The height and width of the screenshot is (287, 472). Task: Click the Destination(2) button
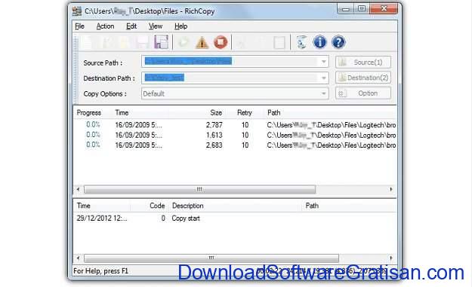coord(363,78)
